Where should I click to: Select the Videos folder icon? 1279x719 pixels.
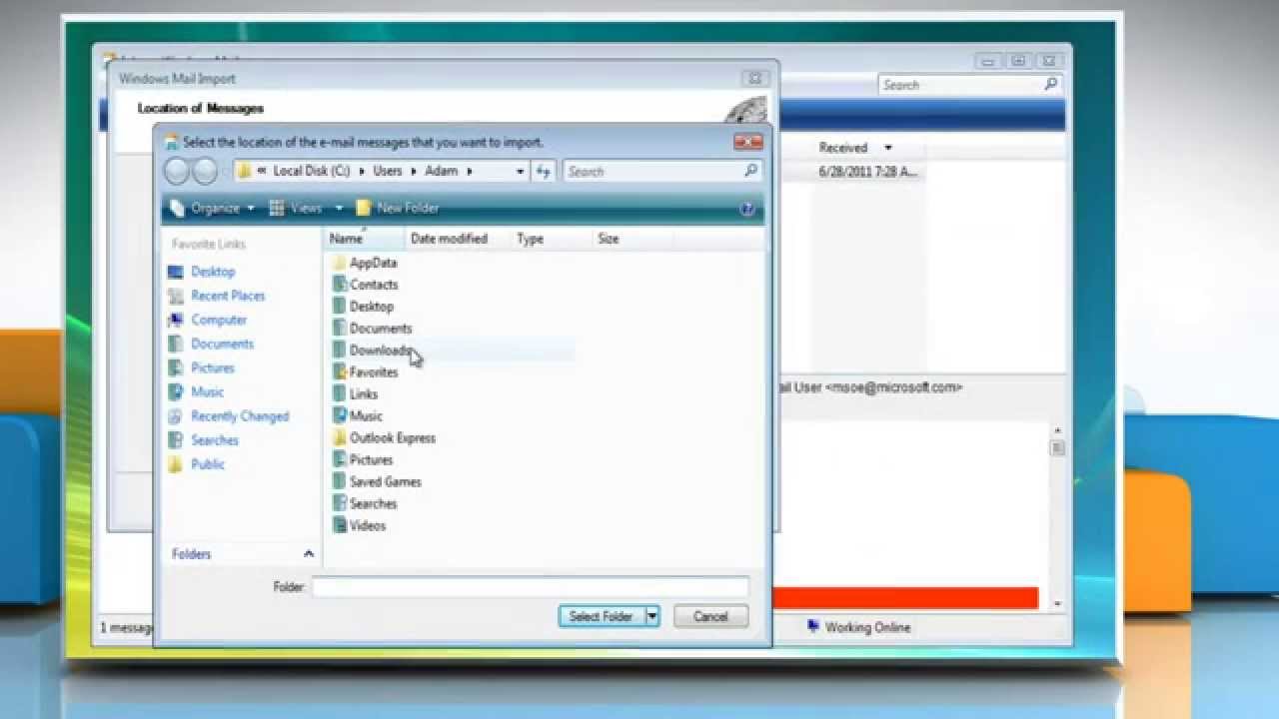[340, 526]
